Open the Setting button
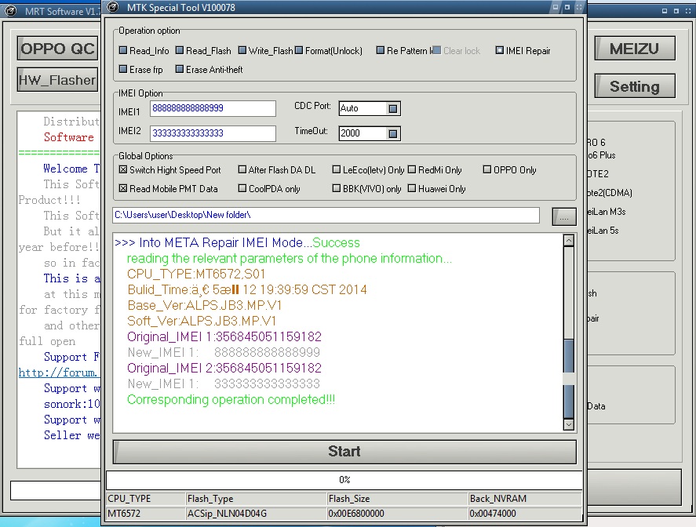 [x=635, y=87]
